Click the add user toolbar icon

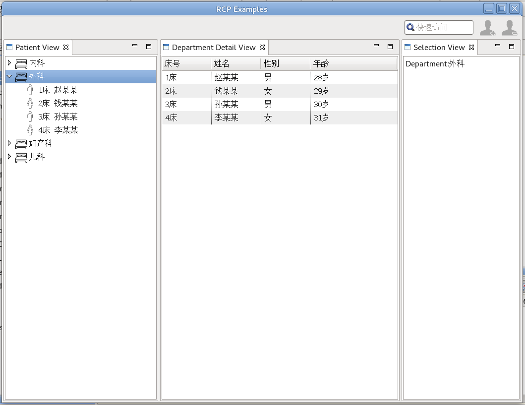(487, 28)
